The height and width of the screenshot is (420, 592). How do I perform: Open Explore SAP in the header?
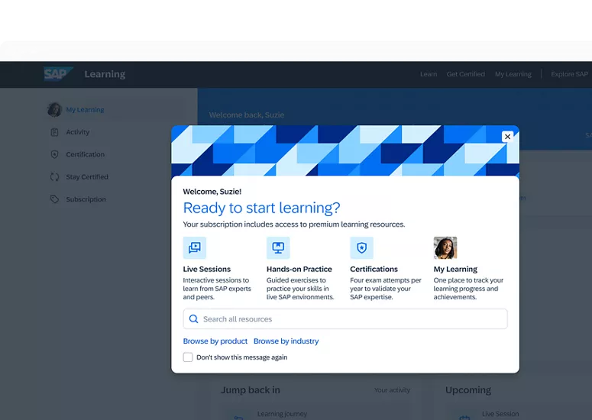[569, 74]
